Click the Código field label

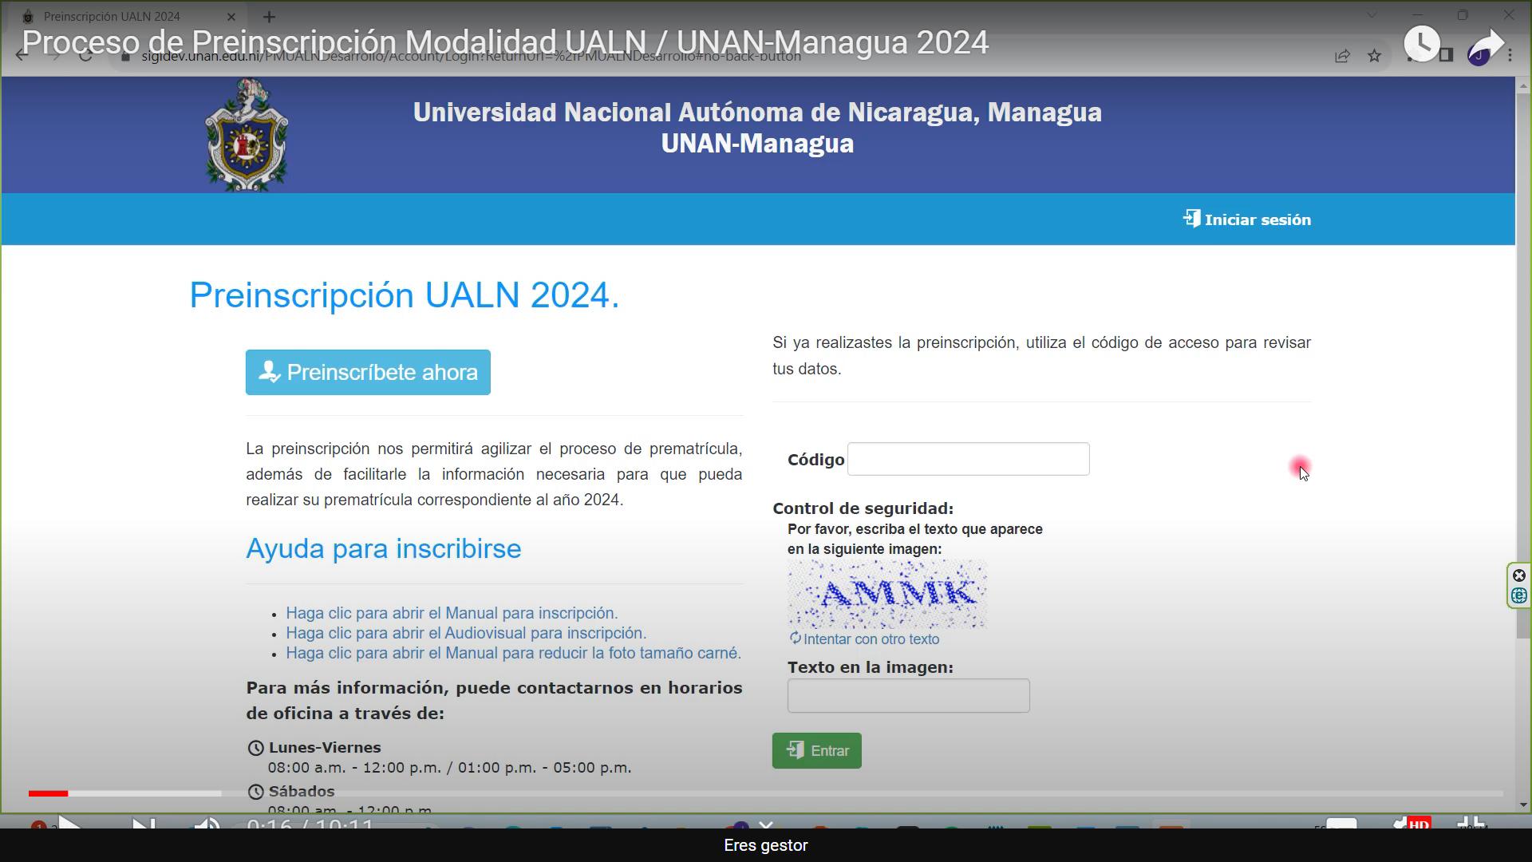815,460
